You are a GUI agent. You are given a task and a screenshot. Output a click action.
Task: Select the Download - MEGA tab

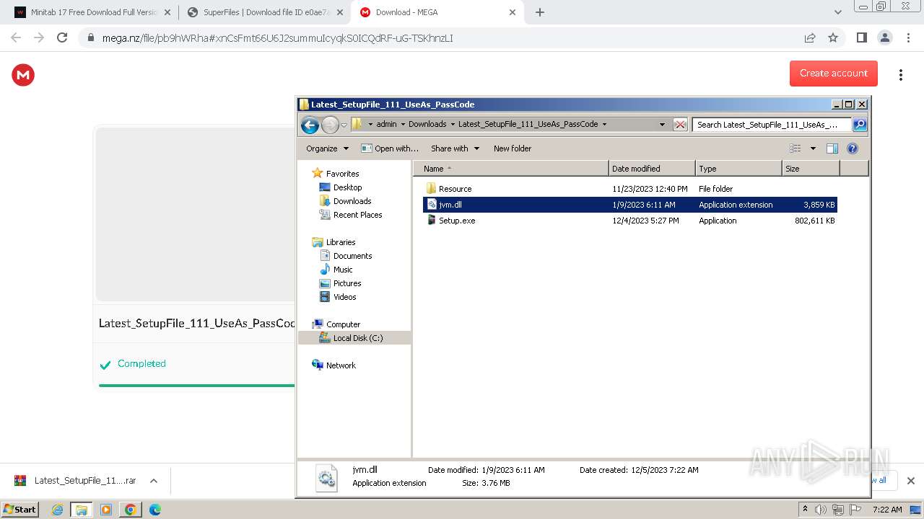(x=438, y=12)
